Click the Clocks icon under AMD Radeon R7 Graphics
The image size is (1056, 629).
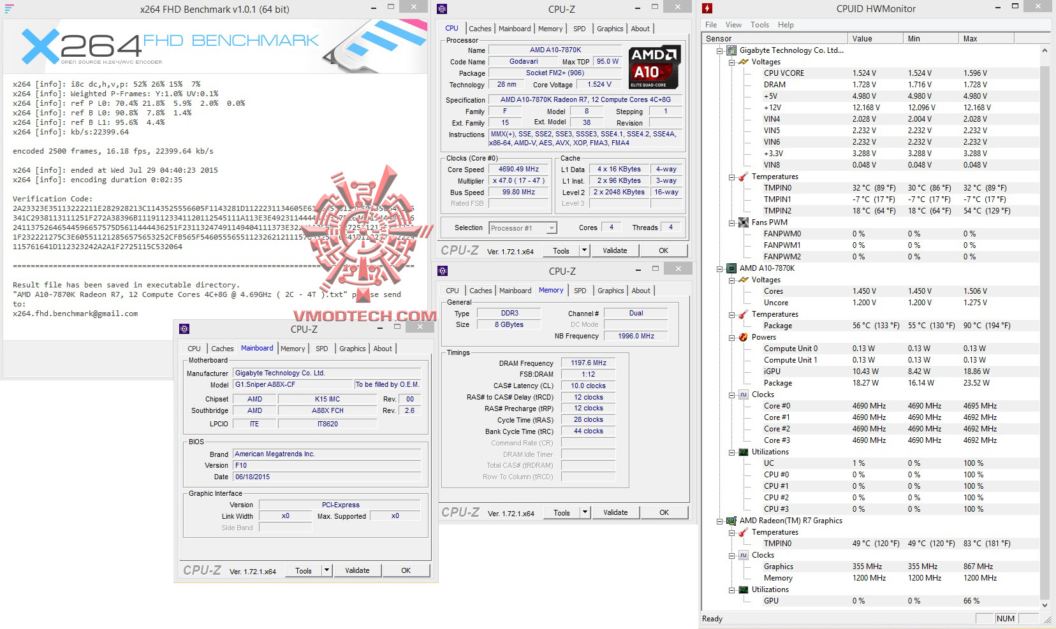[x=744, y=555]
